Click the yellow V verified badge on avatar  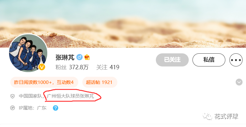[42, 67]
